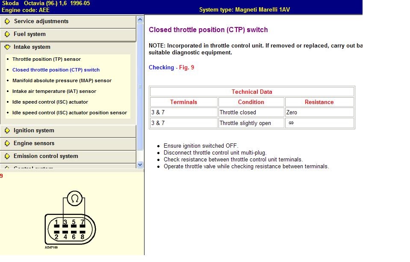Open the Fig. 9 link
The image size is (410, 262).
(186, 68)
